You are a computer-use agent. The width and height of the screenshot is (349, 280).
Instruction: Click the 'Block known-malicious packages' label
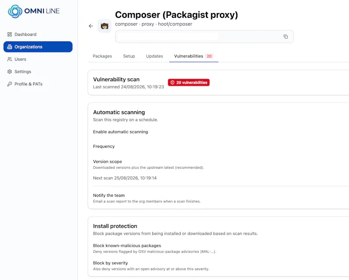click(x=127, y=246)
